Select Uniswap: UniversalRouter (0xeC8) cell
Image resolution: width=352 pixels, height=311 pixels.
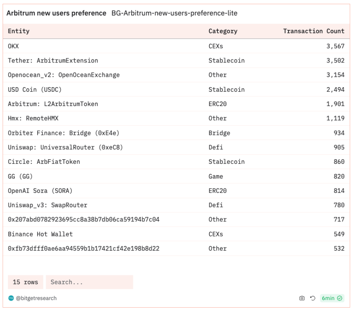point(65,148)
